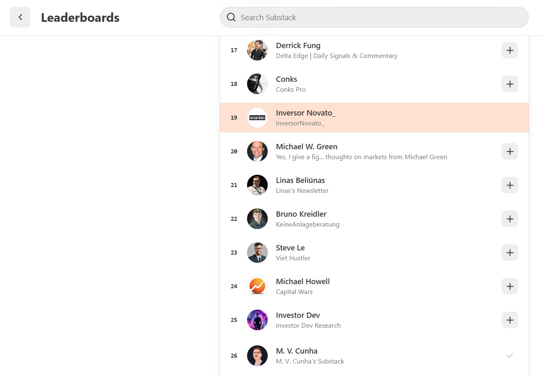Open Inversor Novato_ logo avatar
Image resolution: width=544 pixels, height=375 pixels.
[x=257, y=118]
